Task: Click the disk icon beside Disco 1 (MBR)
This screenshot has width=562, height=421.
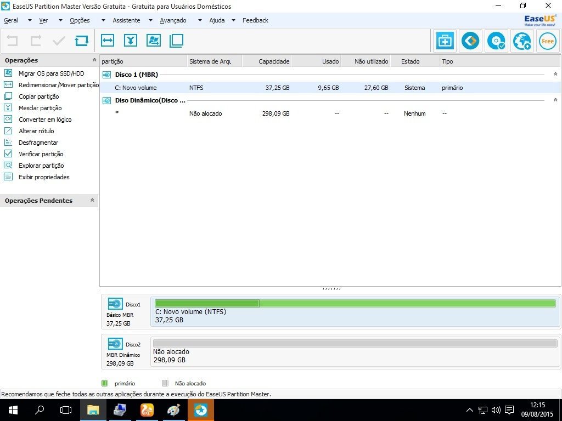Action: pyautogui.click(x=106, y=75)
